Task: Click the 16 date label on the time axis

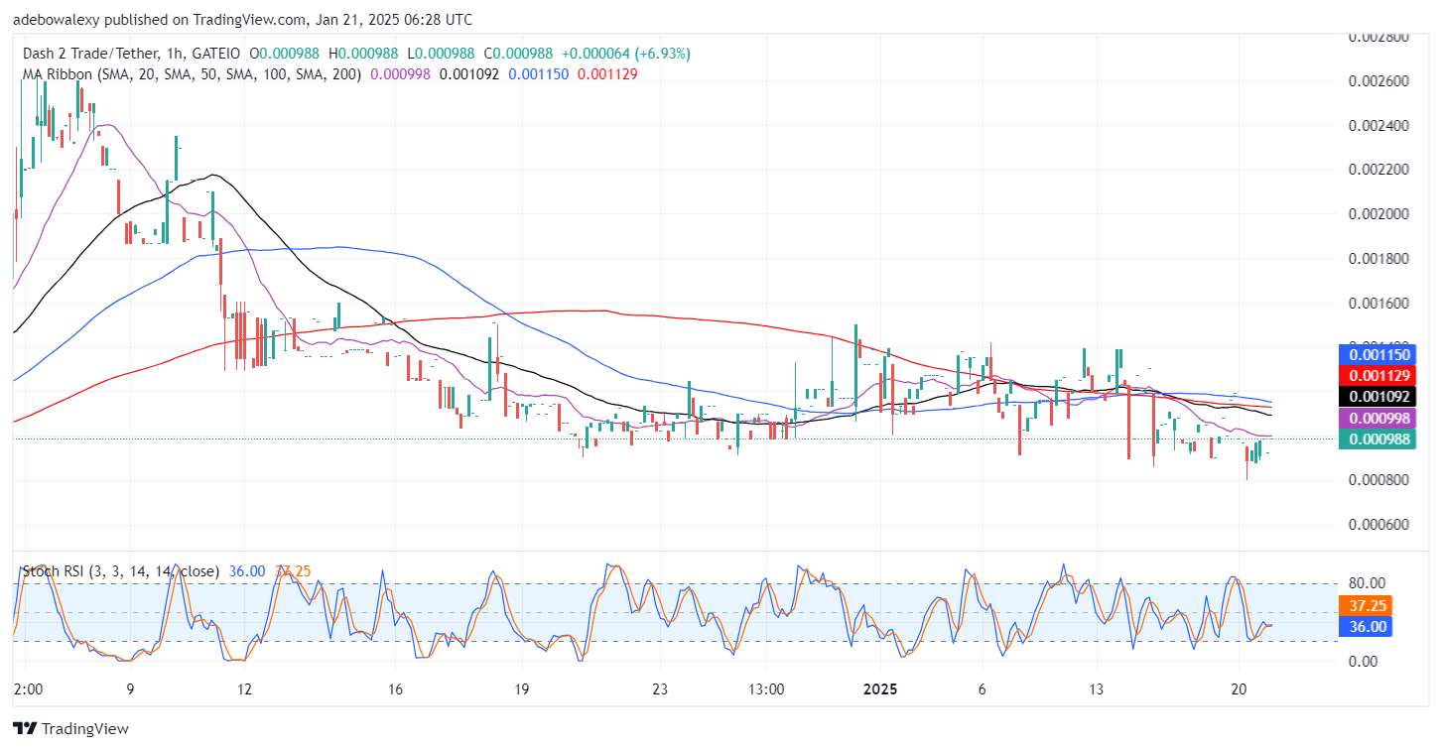Action: pos(395,688)
